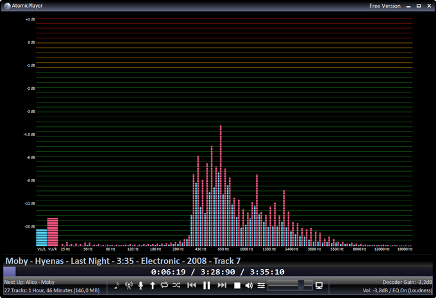This screenshot has height=298, width=436.
Task: Click the 18000 Hz frequency label
Action: pos(405,249)
